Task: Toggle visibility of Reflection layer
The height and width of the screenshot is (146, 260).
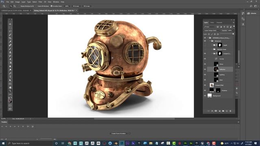Action: point(205,69)
